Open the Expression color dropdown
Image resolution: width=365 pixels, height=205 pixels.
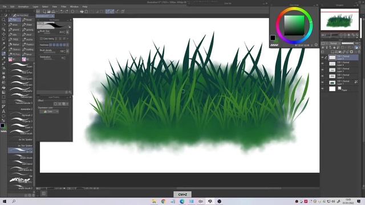click(49, 112)
